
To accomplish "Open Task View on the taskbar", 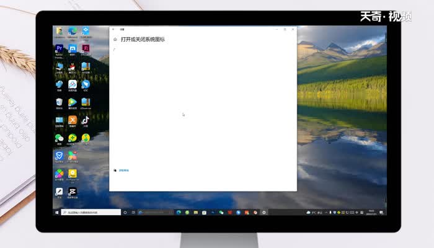I will (133, 212).
